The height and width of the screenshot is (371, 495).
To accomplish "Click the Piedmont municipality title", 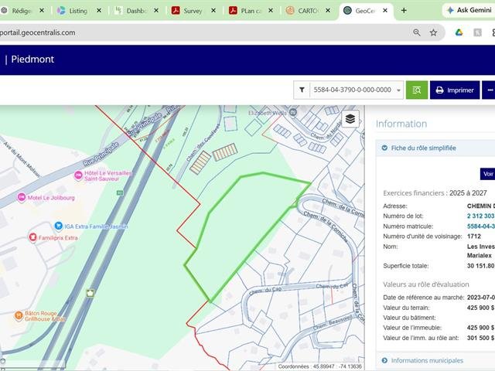I will 32,60.
